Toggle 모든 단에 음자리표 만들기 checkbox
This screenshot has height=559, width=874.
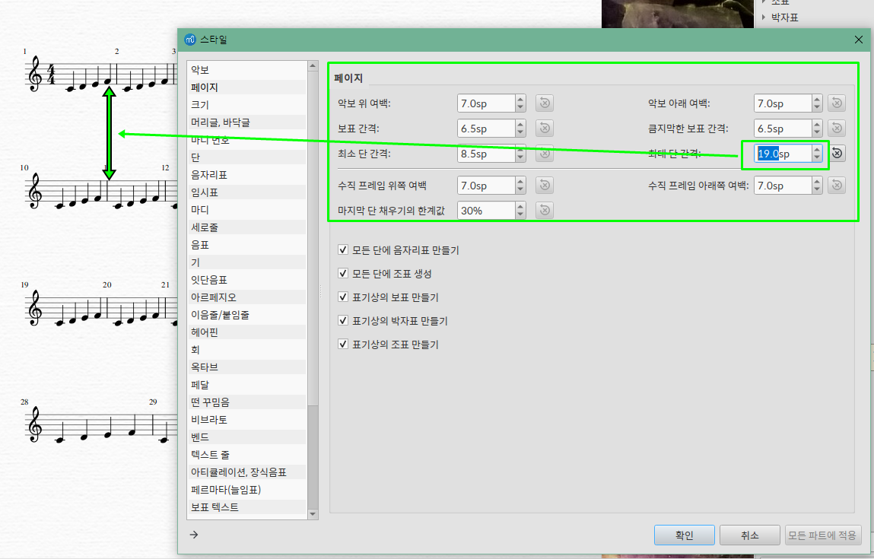tap(343, 249)
